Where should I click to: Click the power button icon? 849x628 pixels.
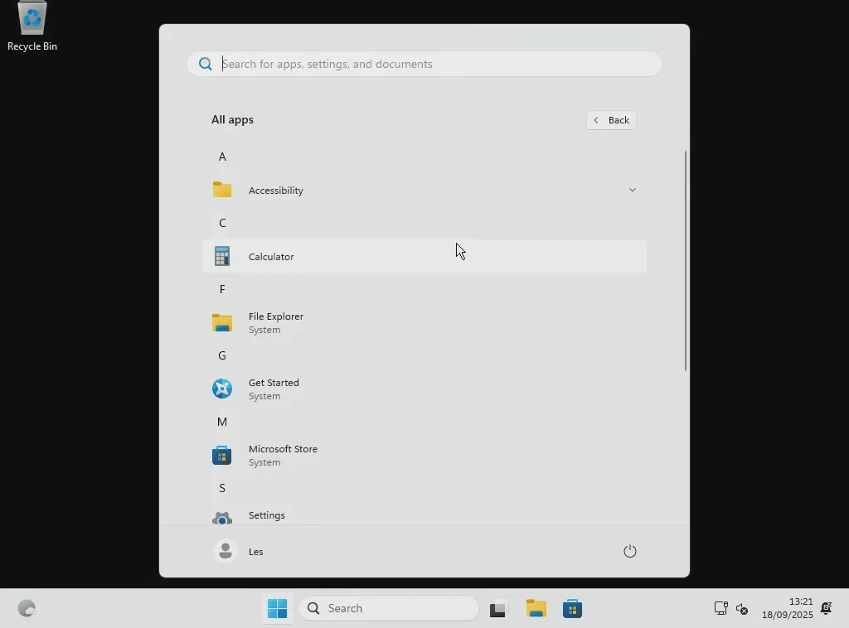pyautogui.click(x=630, y=551)
